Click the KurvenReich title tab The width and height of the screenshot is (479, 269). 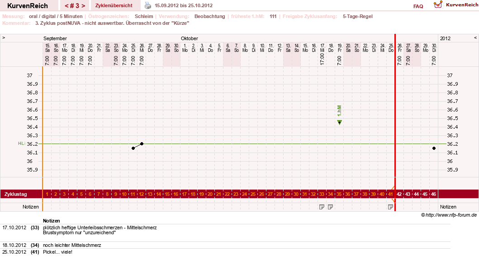click(x=28, y=5)
